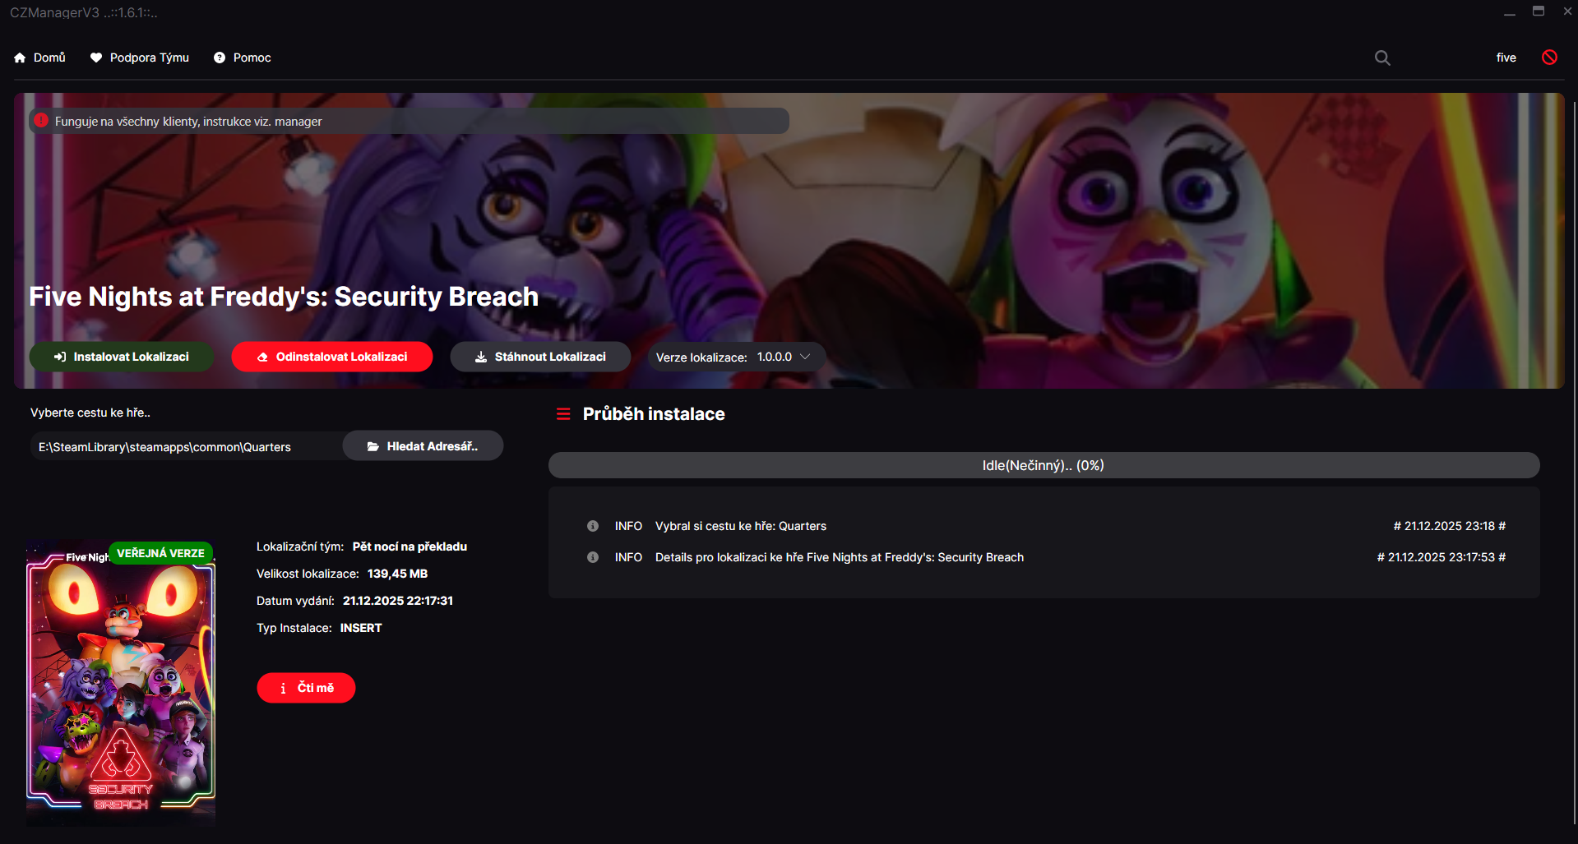Screen dimensions: 1578x844
Task: Open the Čti mě readme button
Action: coord(306,688)
